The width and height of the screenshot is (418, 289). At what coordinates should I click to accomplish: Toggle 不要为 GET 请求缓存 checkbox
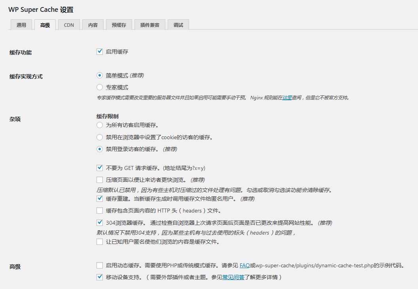click(x=100, y=168)
